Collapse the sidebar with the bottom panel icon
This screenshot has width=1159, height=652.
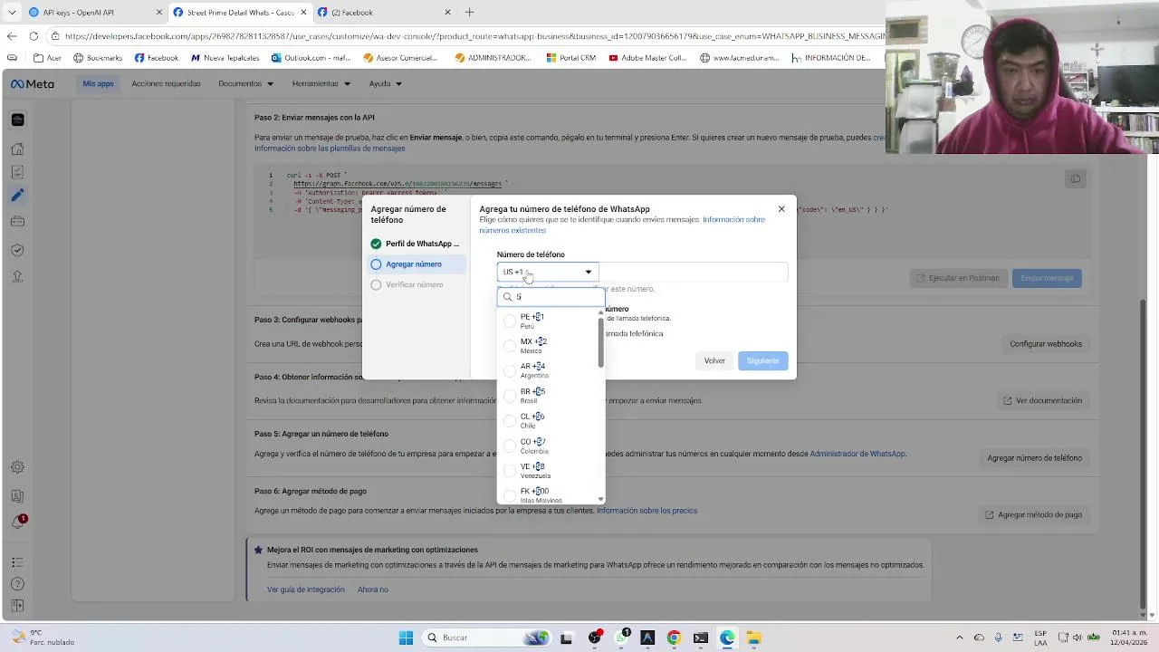(x=17, y=606)
